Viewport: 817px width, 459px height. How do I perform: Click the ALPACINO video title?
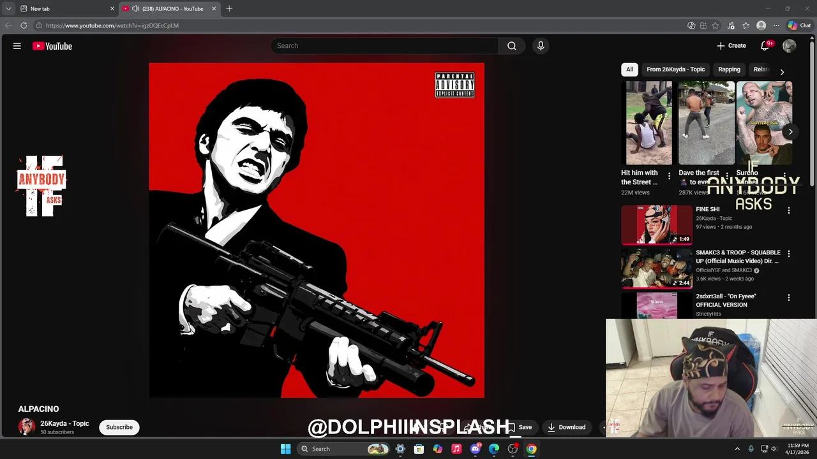click(38, 409)
